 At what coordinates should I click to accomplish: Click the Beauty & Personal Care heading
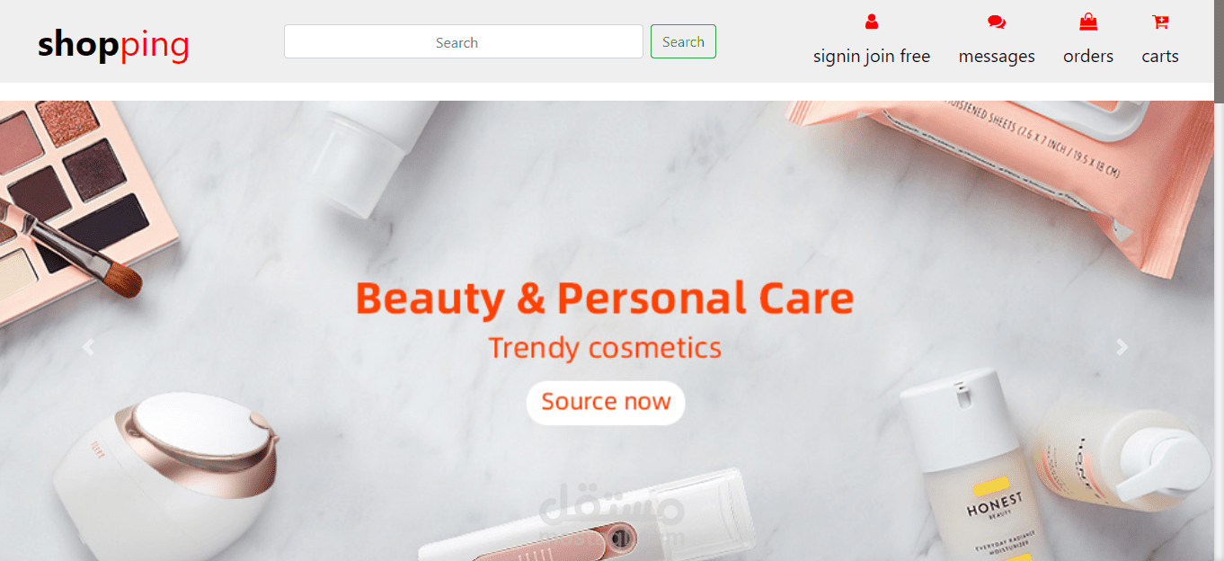(605, 298)
